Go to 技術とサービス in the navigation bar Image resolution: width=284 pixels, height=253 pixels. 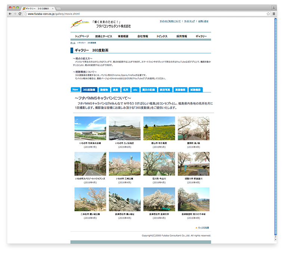pos(104,36)
